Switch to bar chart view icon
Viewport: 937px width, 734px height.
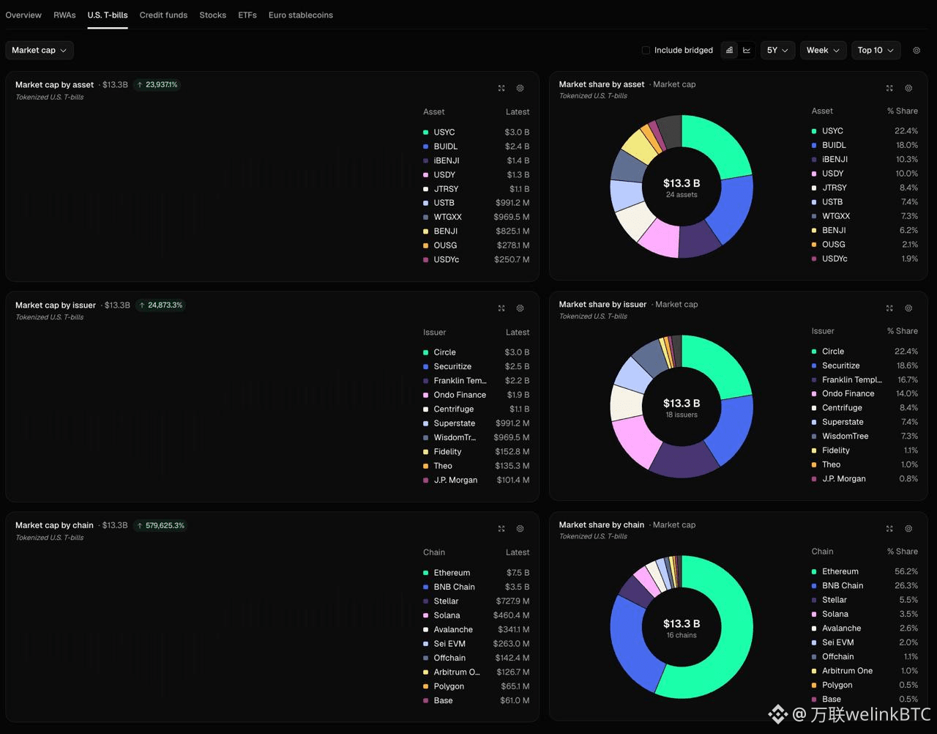coord(729,51)
